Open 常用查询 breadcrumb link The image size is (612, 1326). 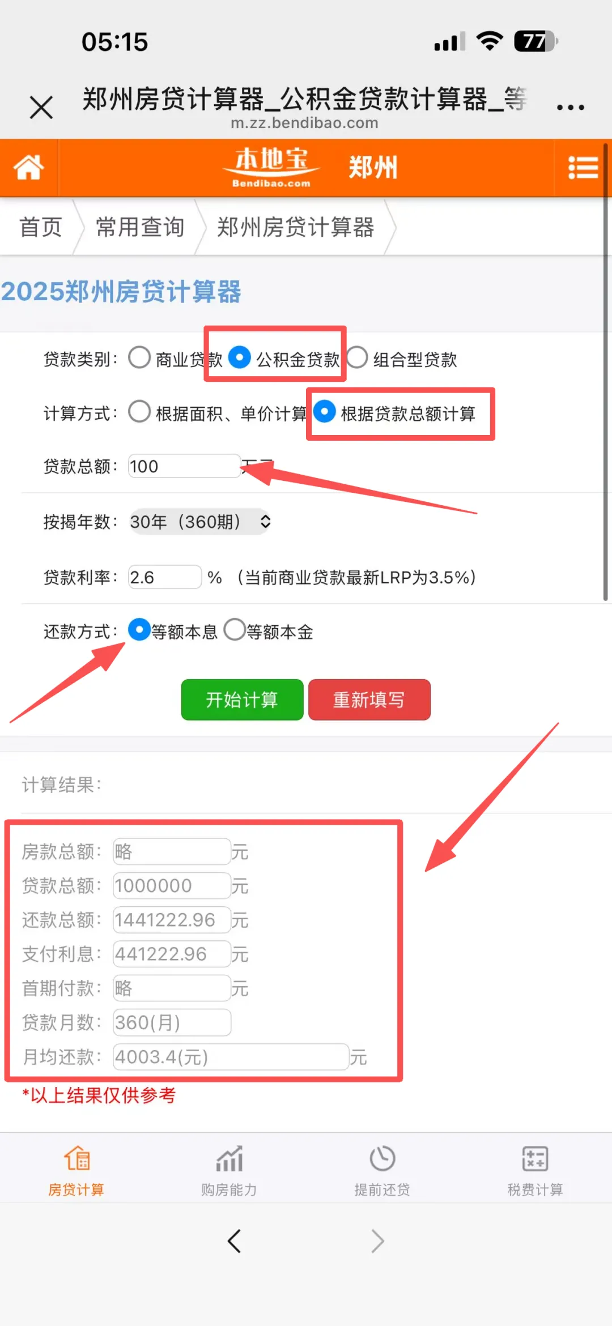pos(140,227)
